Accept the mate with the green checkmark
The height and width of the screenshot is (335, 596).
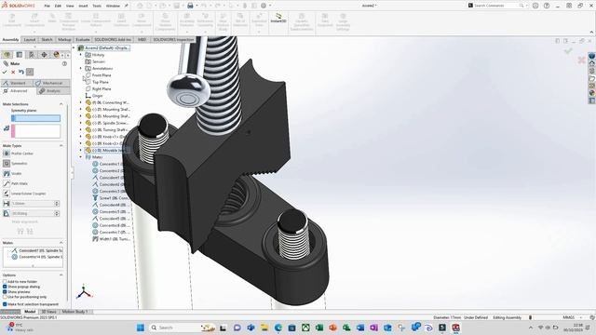coord(5,72)
